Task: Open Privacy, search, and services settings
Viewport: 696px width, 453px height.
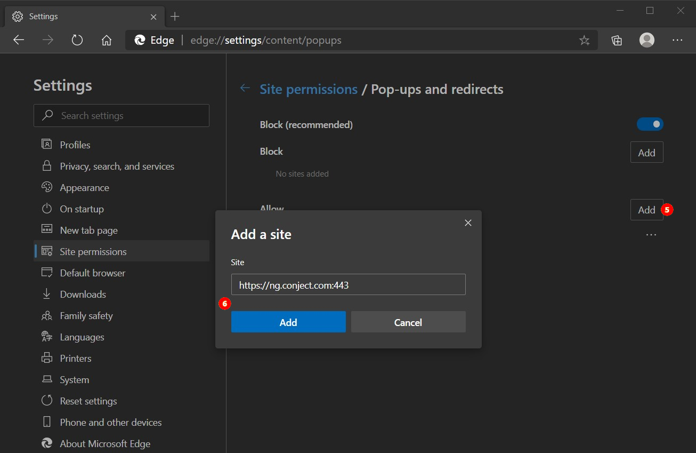Action: pyautogui.click(x=117, y=166)
